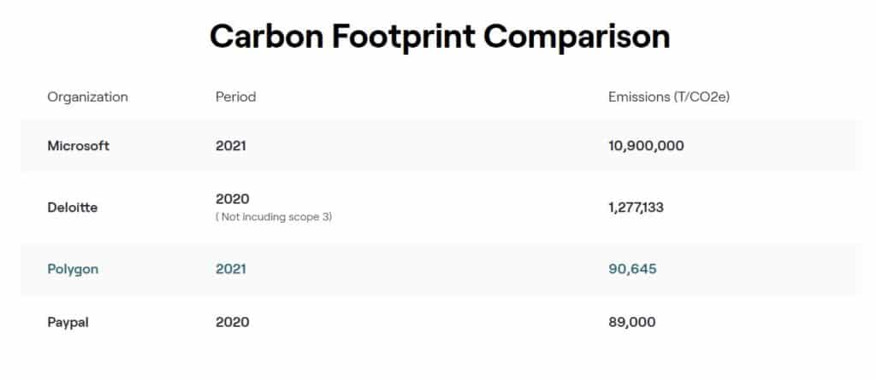Click Deloitte's 1,277,133 emissions value
The height and width of the screenshot is (380, 876).
coord(636,208)
